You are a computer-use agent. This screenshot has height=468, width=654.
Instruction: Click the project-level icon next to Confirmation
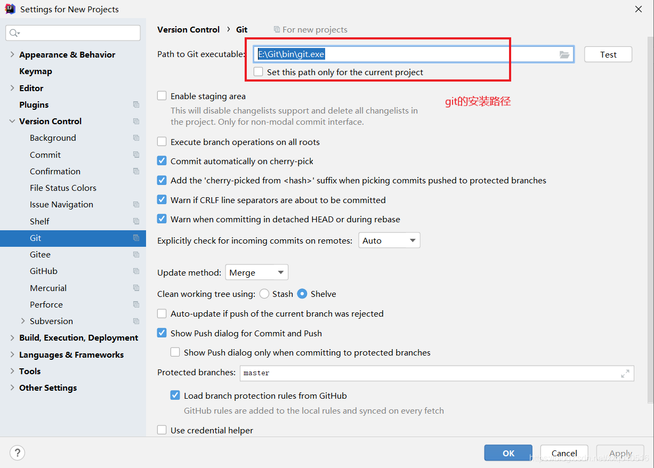[136, 171]
